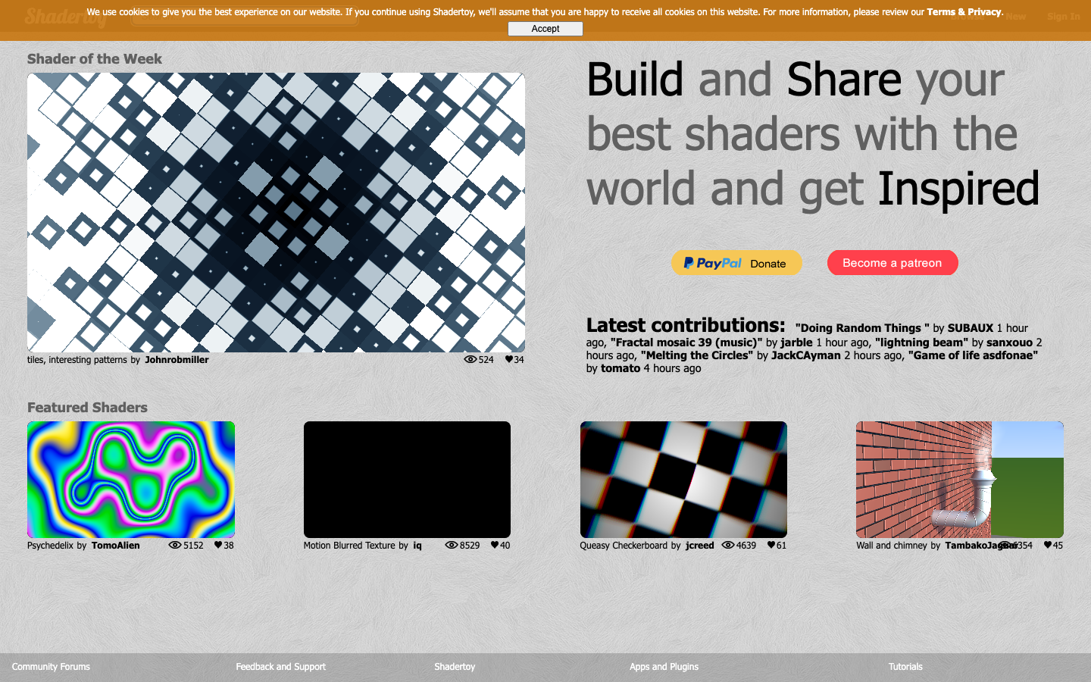Click the eye icon beside 4639 views
1091x682 pixels.
[728, 546]
